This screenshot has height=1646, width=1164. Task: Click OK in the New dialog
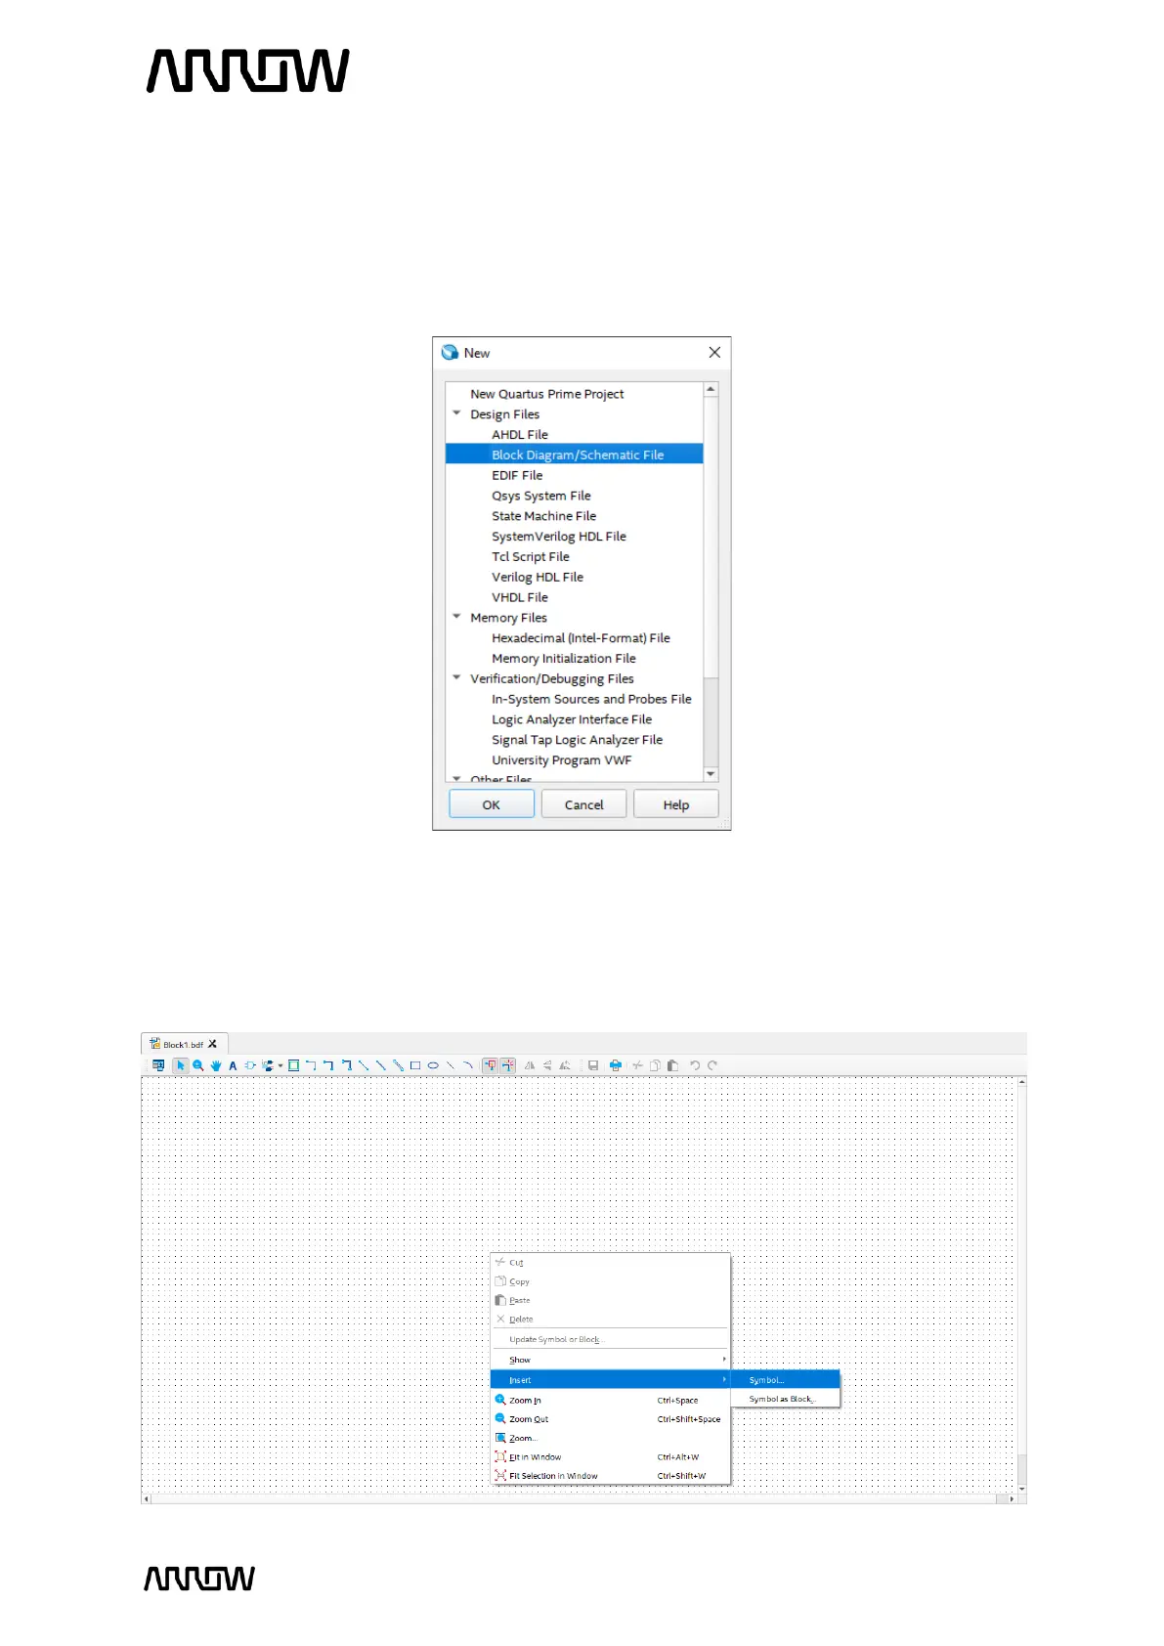(x=492, y=804)
